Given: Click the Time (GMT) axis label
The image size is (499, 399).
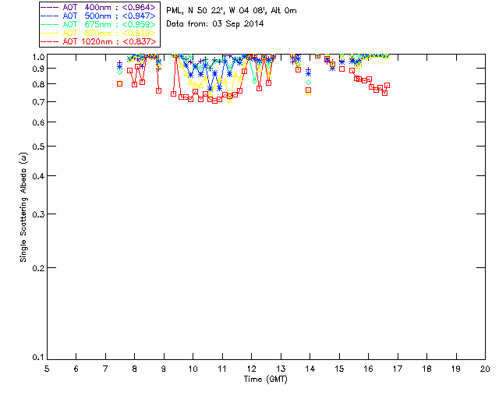Looking at the screenshot, I should (x=265, y=380).
